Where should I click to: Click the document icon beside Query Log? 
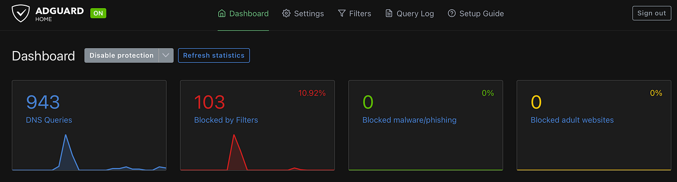pos(389,14)
